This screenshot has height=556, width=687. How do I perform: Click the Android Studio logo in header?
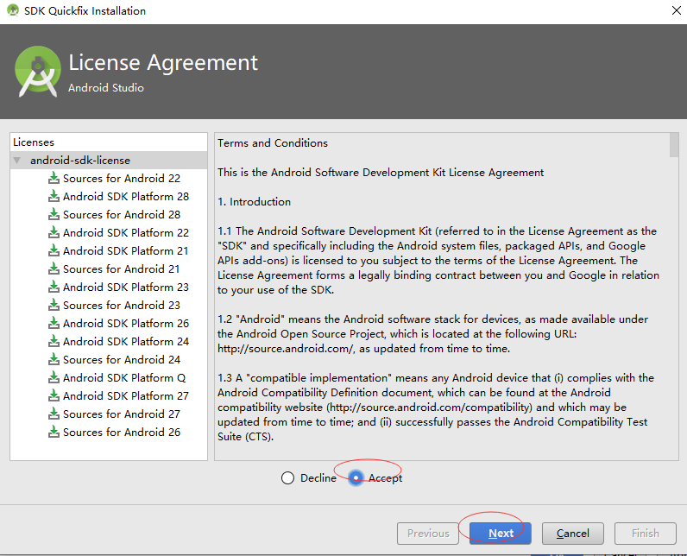tap(38, 72)
